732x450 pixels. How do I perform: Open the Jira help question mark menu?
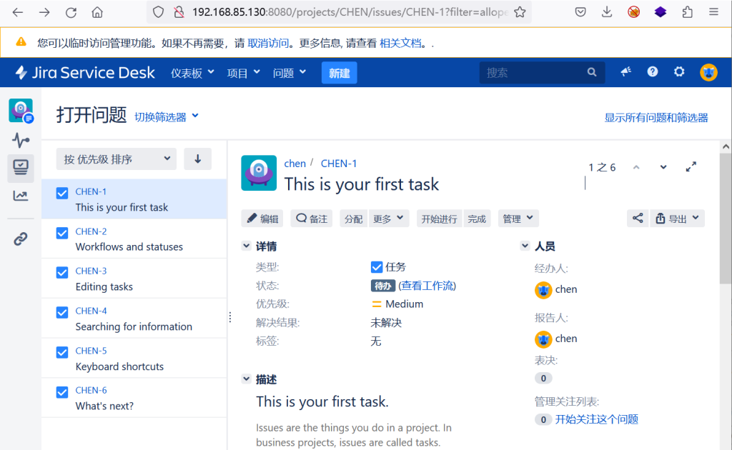click(x=652, y=72)
